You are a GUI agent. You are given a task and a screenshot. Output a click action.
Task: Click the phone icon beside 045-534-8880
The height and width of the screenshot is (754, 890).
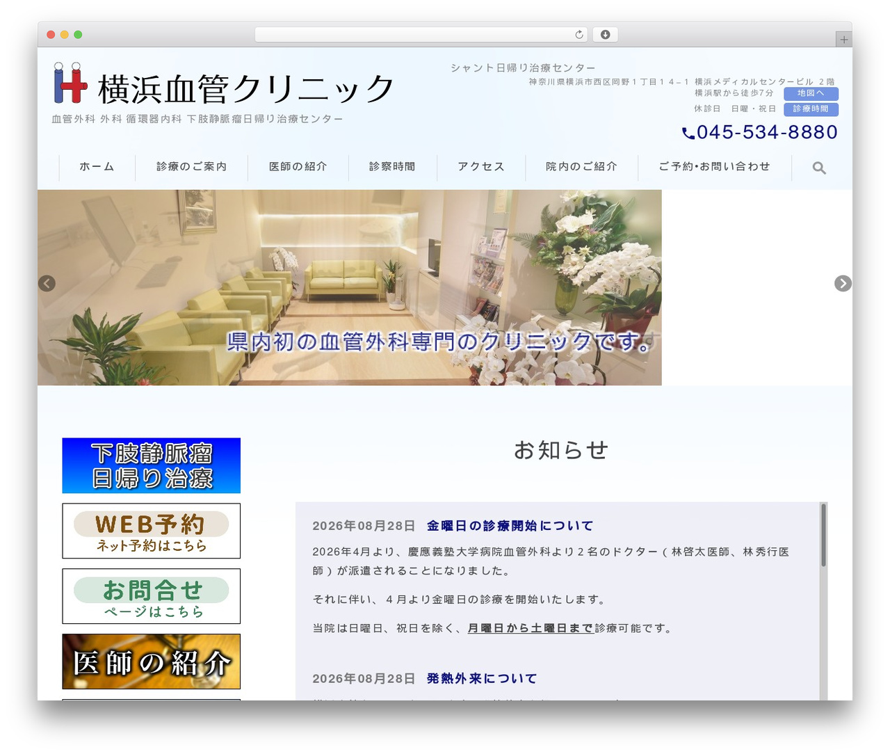tap(688, 133)
